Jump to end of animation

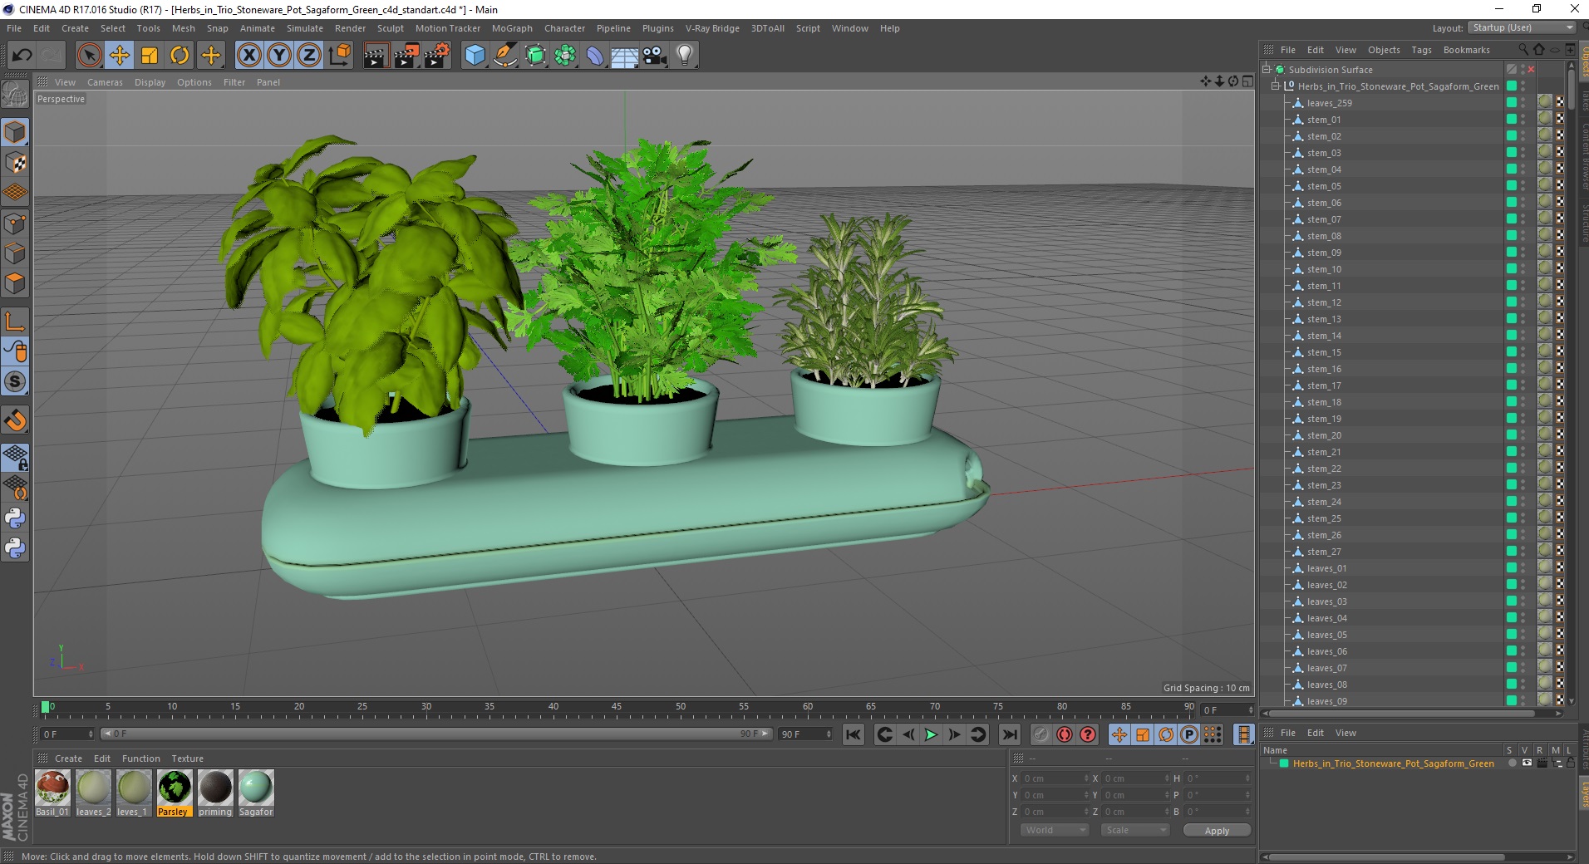[1009, 734]
